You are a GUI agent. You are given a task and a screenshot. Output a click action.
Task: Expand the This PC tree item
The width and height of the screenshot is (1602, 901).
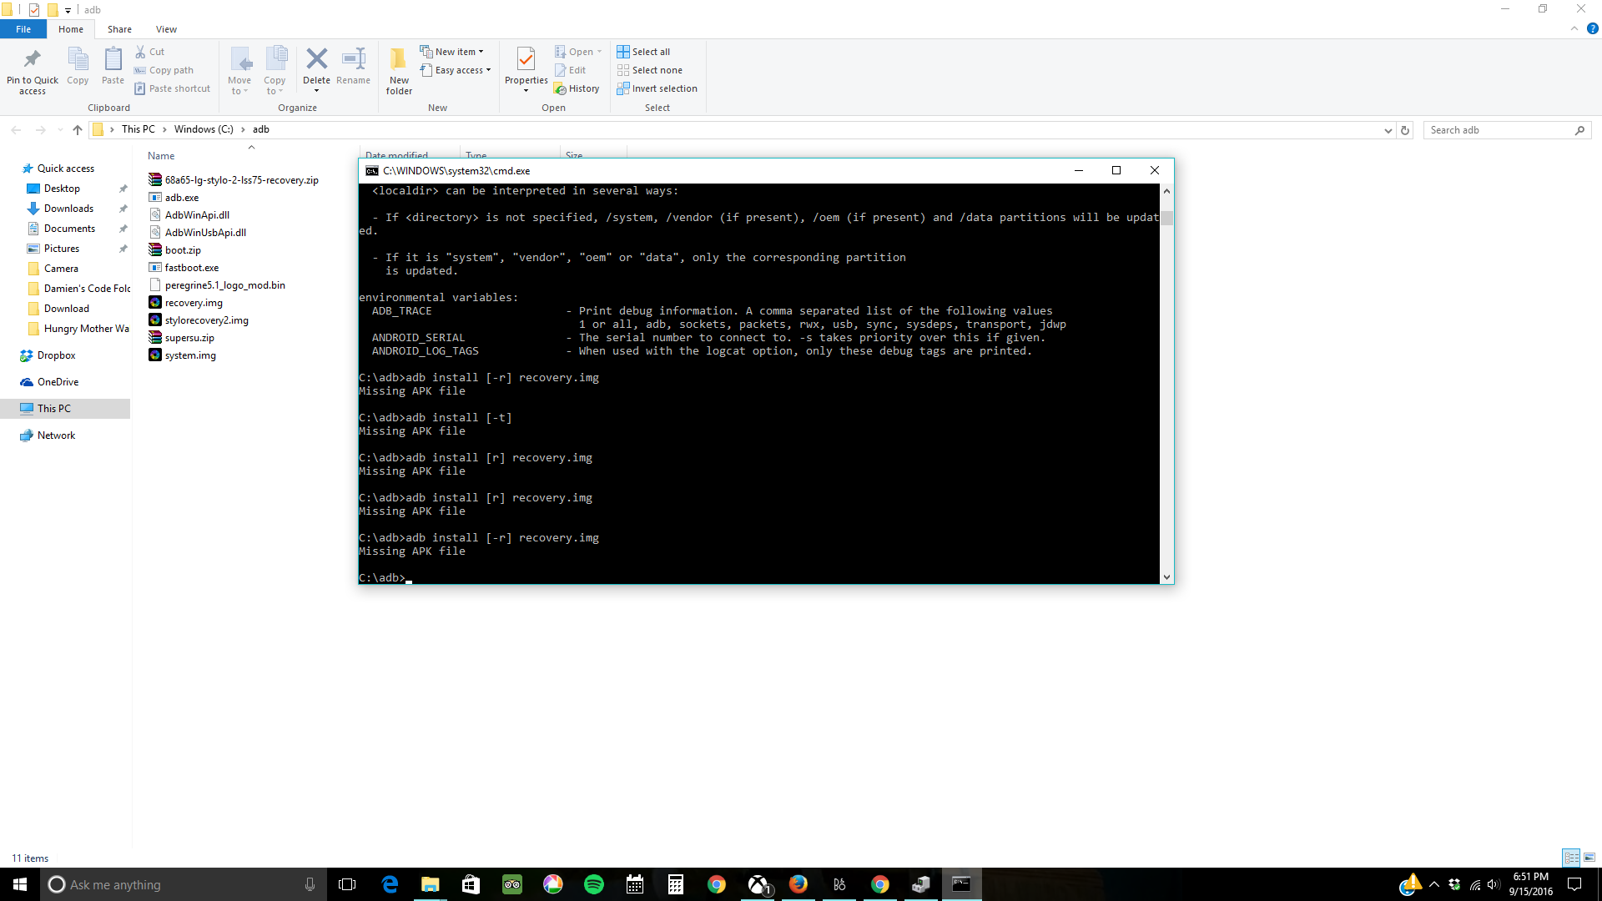pyautogui.click(x=9, y=408)
